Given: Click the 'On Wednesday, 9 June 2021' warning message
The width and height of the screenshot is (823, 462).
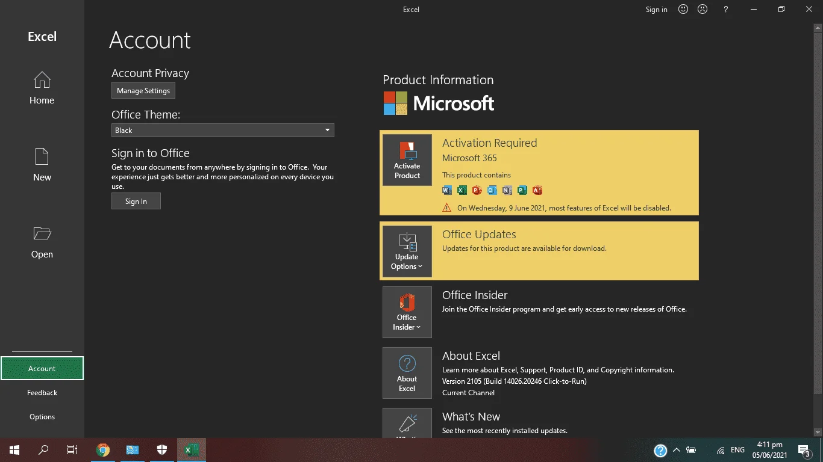Looking at the screenshot, I should (564, 208).
